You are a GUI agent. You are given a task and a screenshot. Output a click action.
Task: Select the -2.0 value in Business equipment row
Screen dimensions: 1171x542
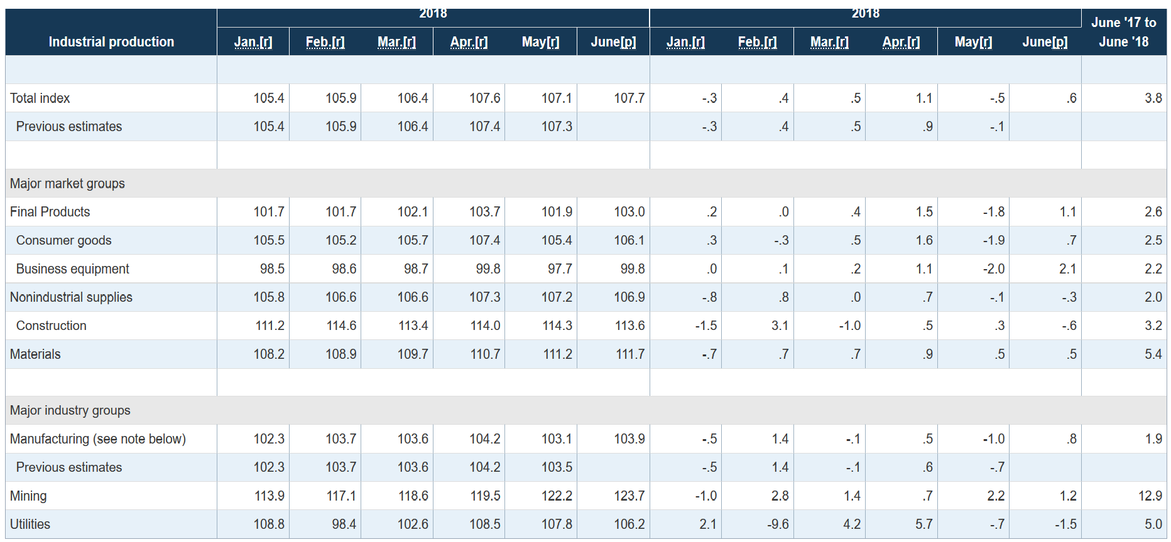point(993,269)
